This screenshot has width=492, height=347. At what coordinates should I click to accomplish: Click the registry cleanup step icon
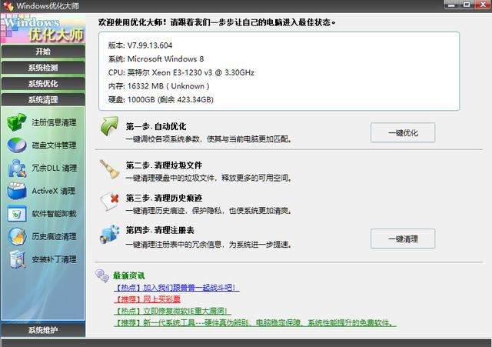coord(109,234)
